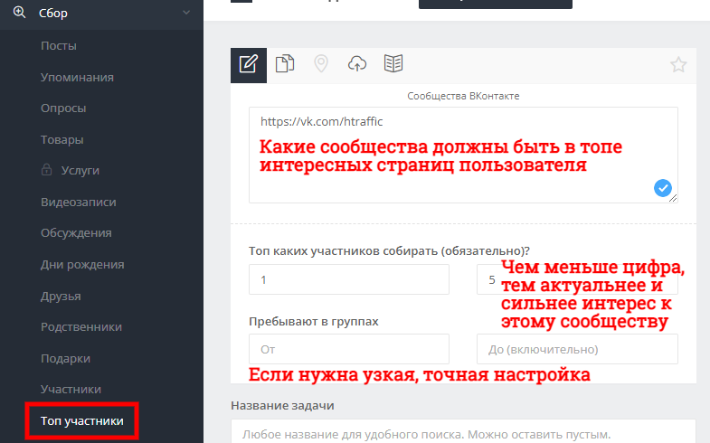Click the Название задачи input field
710x443 pixels.
(463, 431)
